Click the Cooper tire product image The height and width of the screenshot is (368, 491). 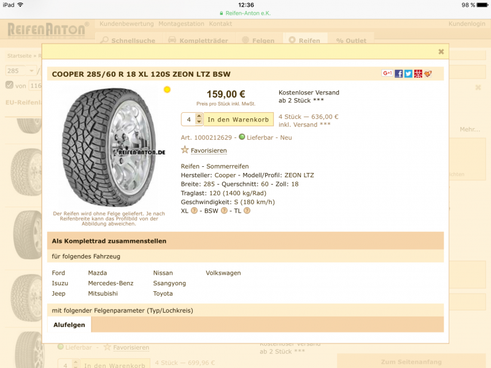coord(109,147)
